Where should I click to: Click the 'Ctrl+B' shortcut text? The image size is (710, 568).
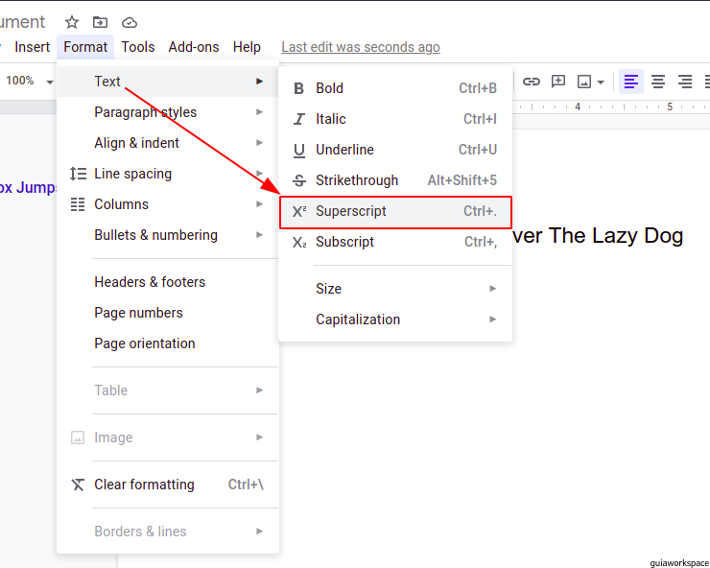tap(478, 88)
